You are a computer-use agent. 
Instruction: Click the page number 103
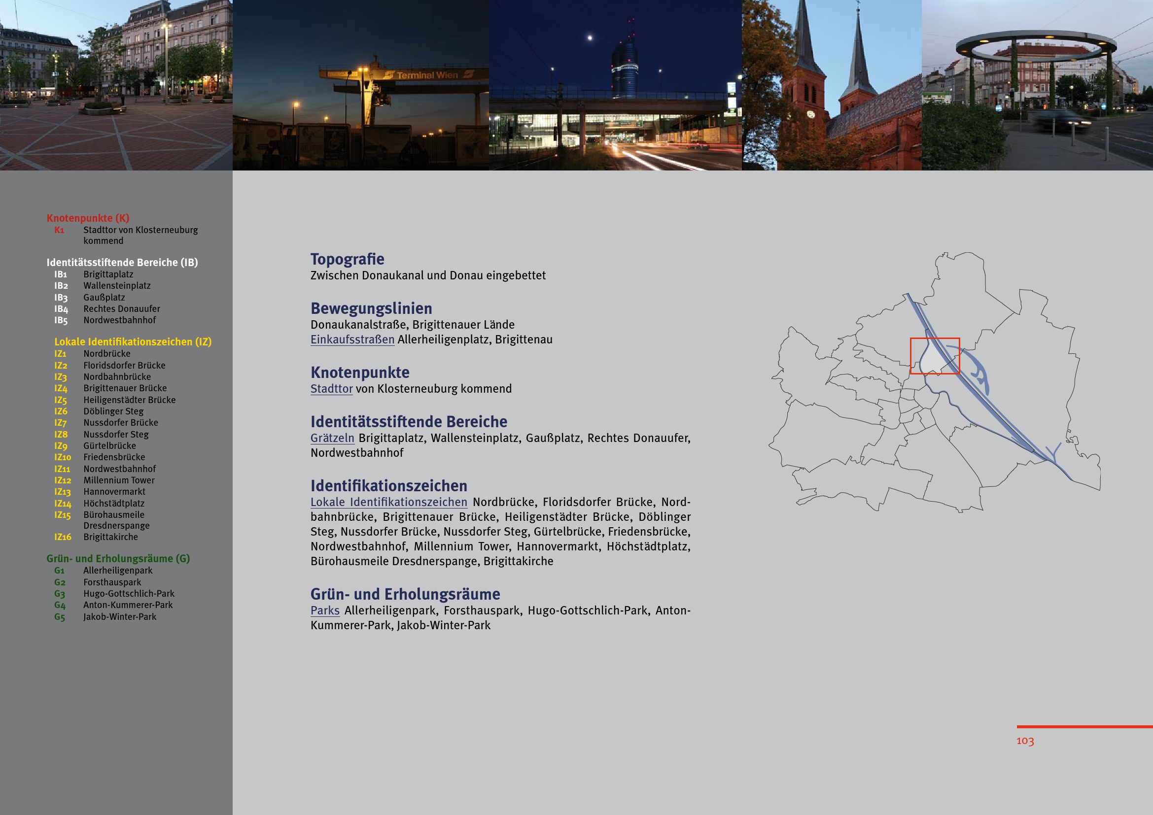point(1025,741)
